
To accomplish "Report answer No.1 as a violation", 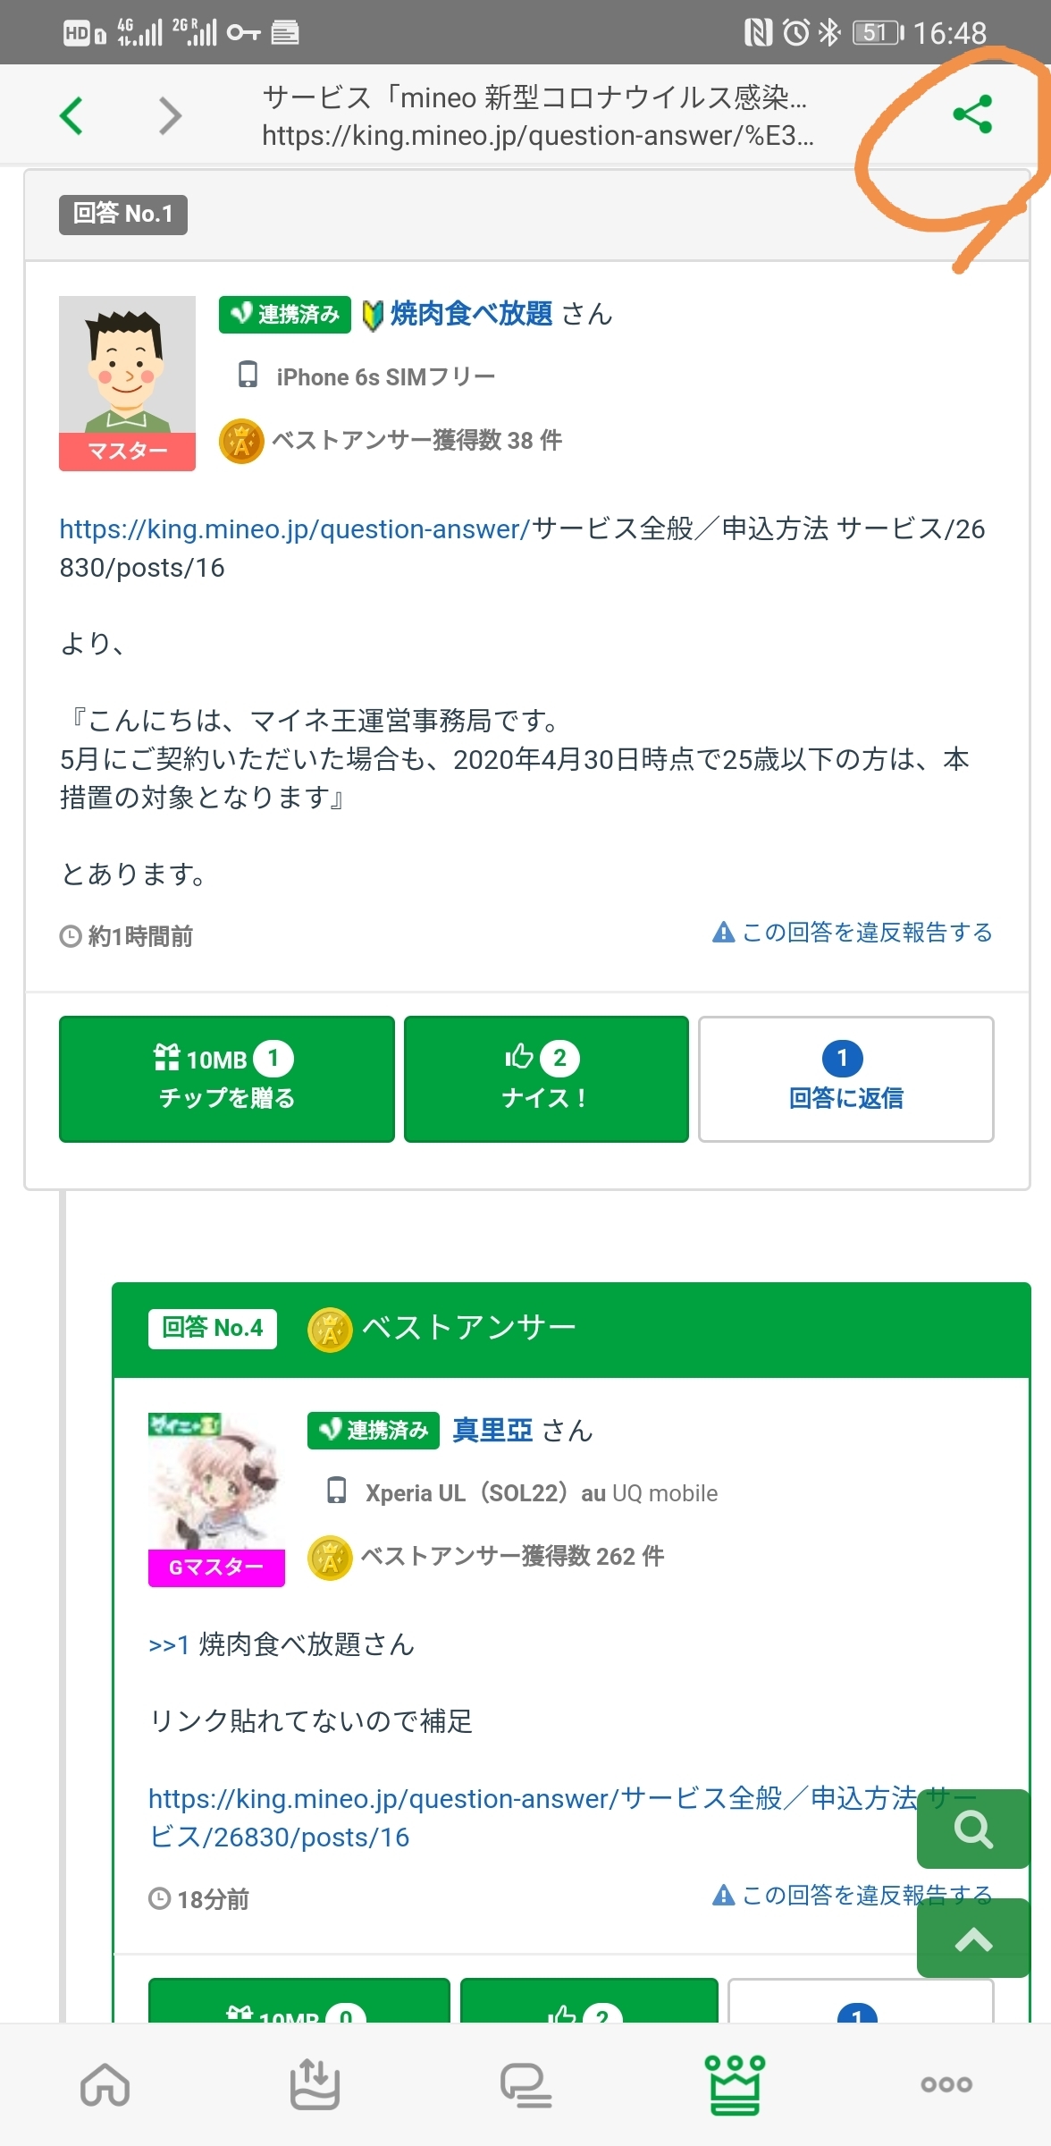I will 853,934.
